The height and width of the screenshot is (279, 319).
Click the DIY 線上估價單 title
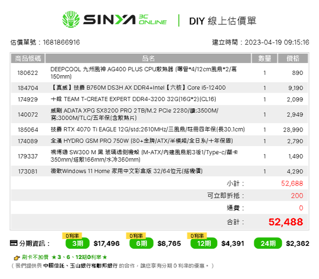[x=222, y=21]
